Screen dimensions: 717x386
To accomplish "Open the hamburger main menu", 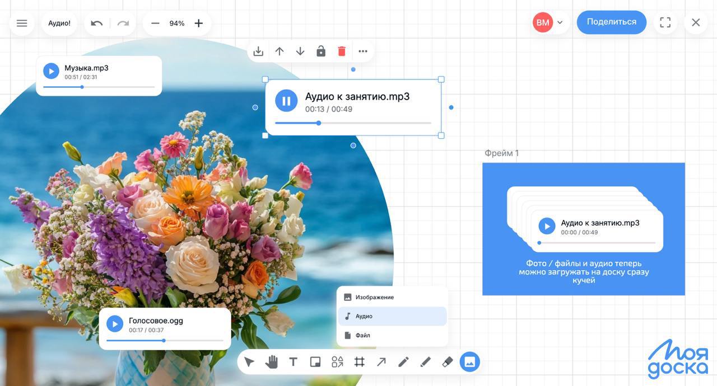I will point(22,23).
